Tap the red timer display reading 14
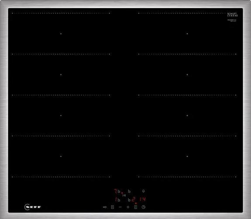This screenshot has height=219, width=251. click(142, 199)
